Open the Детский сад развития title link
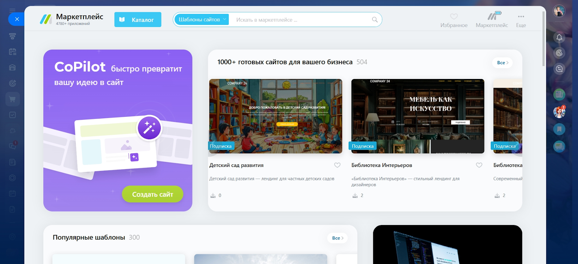The height and width of the screenshot is (264, 578). click(236, 165)
